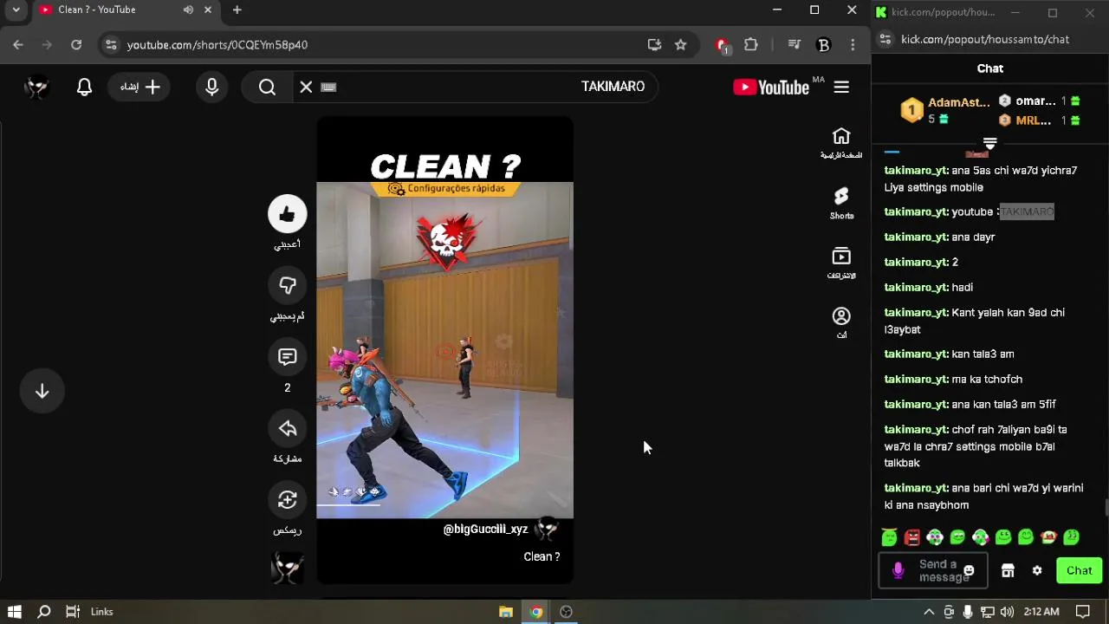Open Chrome profile B avatar

click(824, 44)
